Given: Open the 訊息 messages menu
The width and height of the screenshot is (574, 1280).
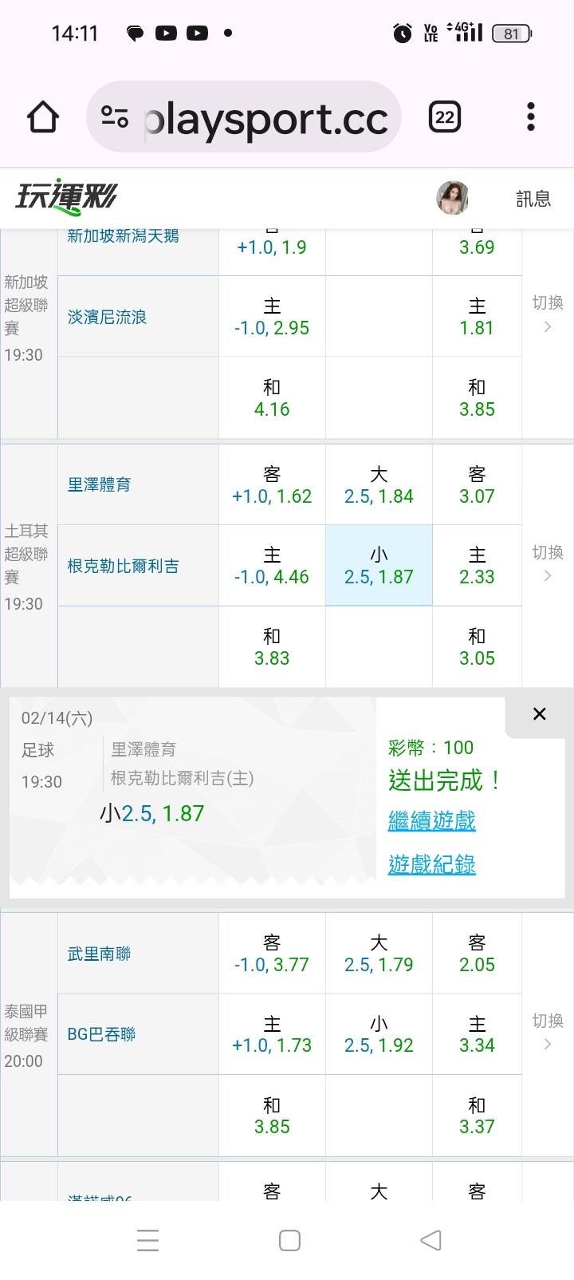Looking at the screenshot, I should (x=533, y=199).
